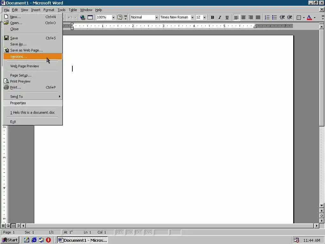Open the Normal style dropdown
Viewport: 325px width, 244px height.
[x=156, y=17]
